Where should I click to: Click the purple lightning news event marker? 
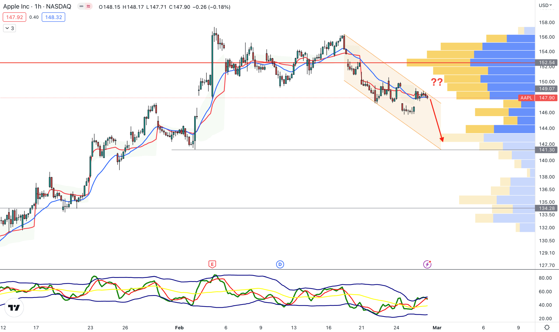tap(427, 264)
